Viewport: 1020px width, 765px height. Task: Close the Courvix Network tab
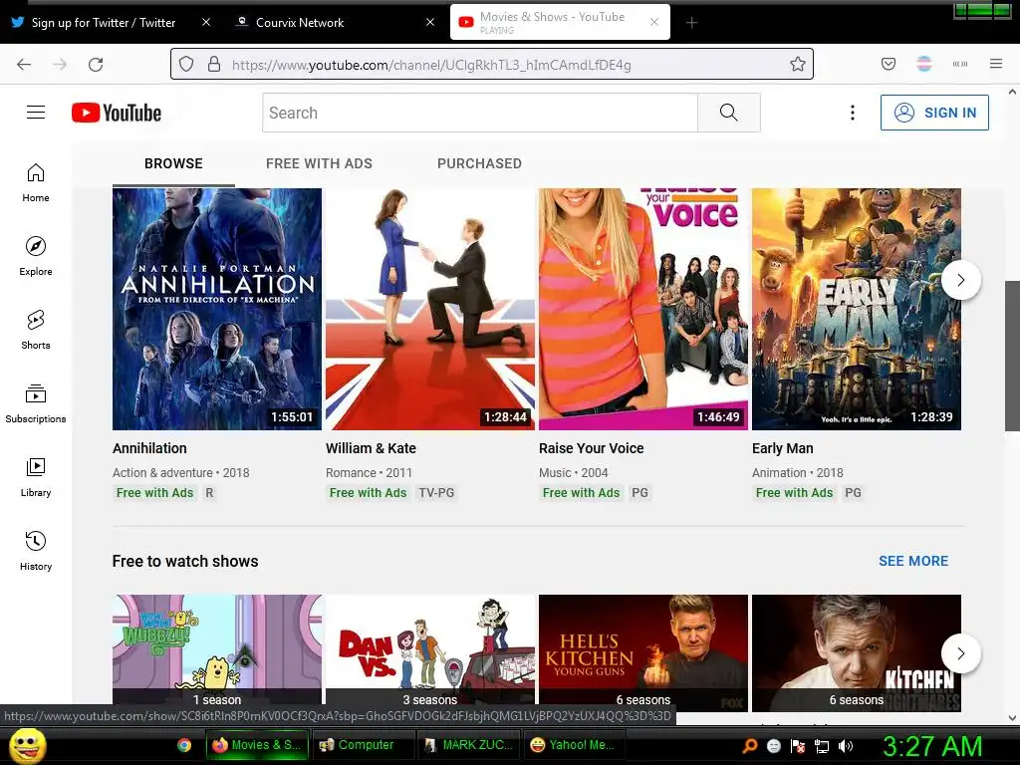[430, 22]
